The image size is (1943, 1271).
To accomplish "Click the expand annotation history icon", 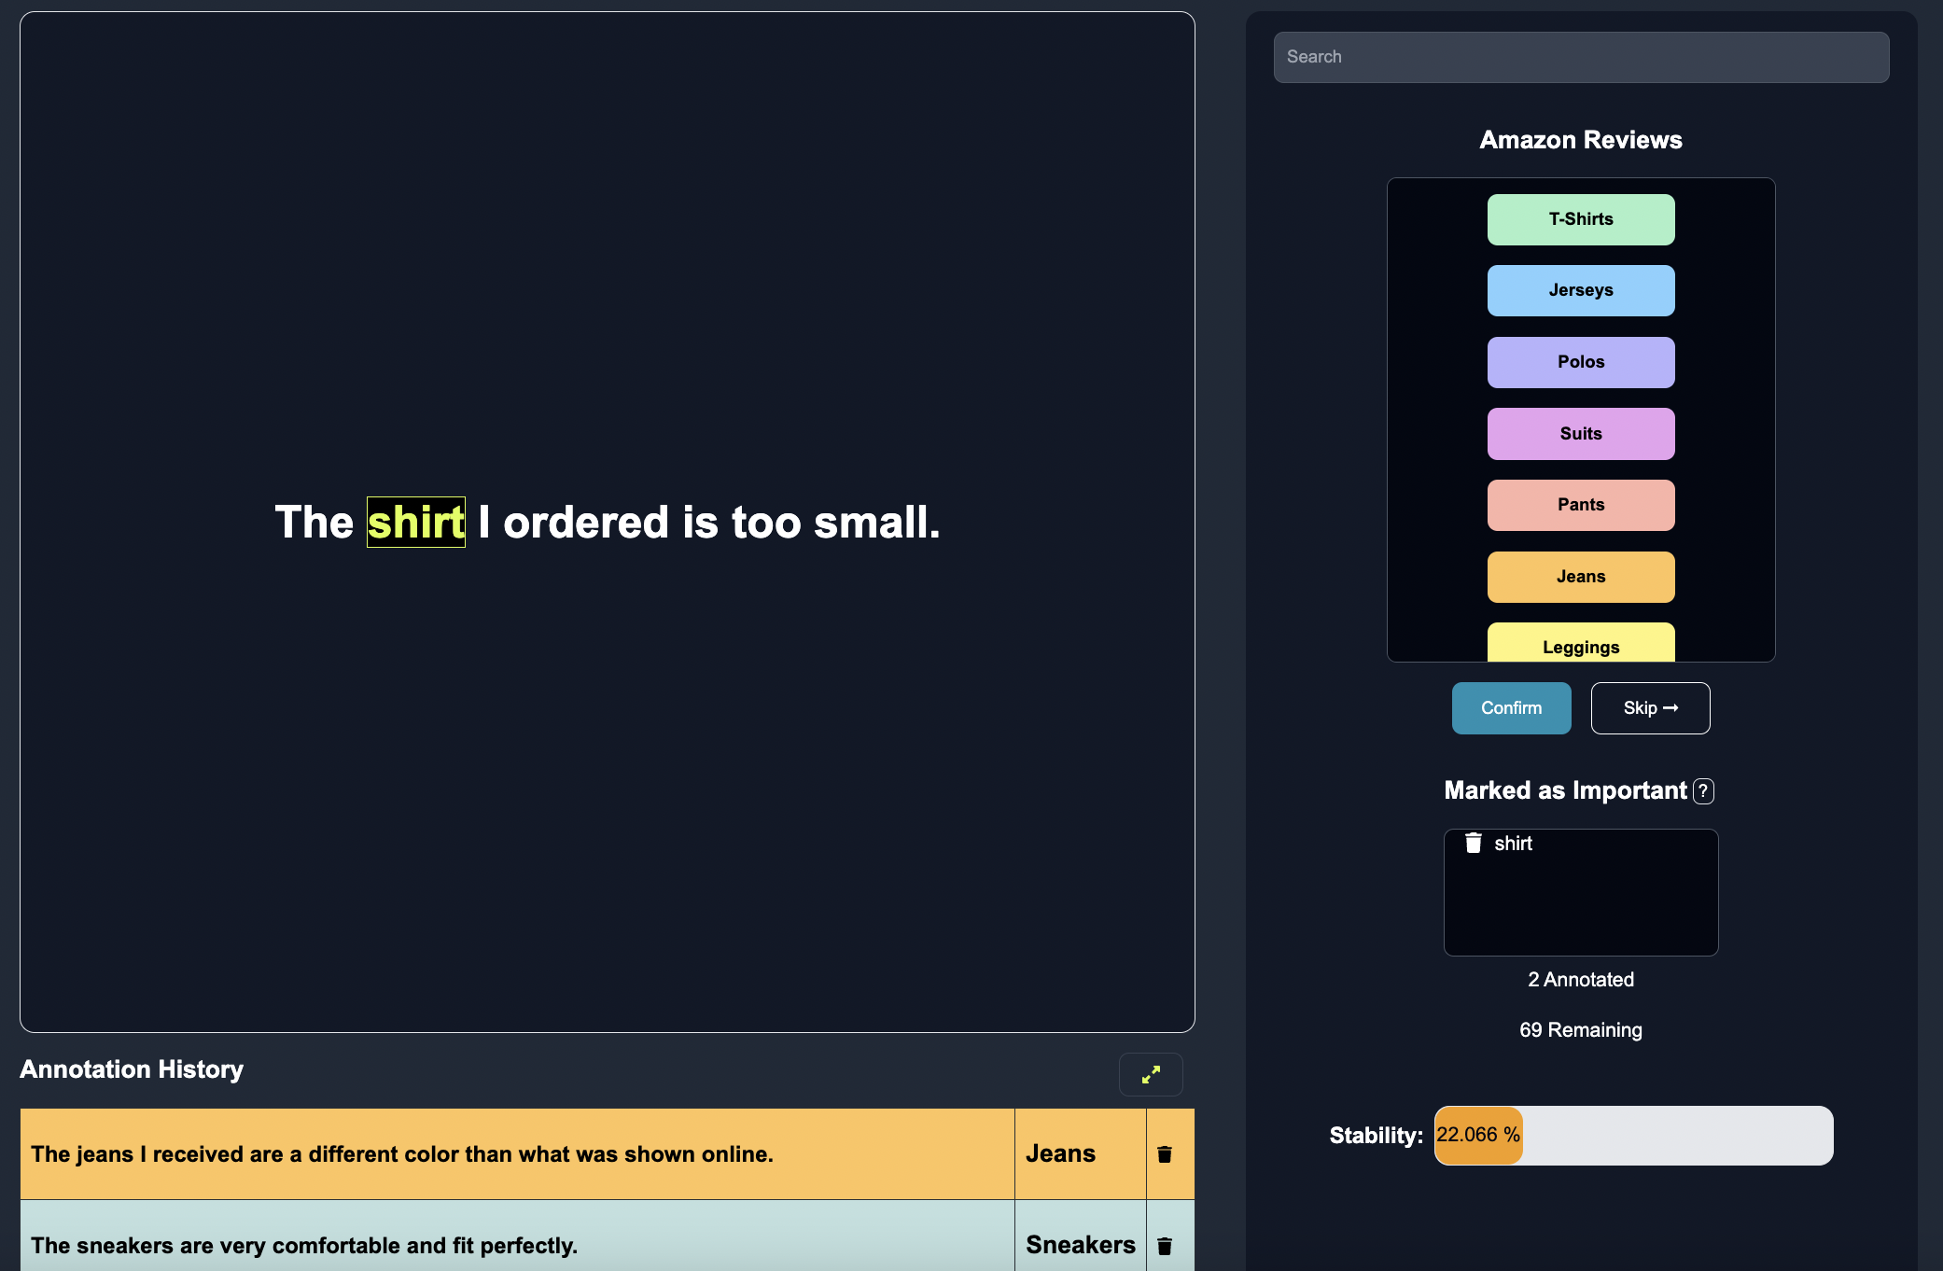I will [1152, 1075].
